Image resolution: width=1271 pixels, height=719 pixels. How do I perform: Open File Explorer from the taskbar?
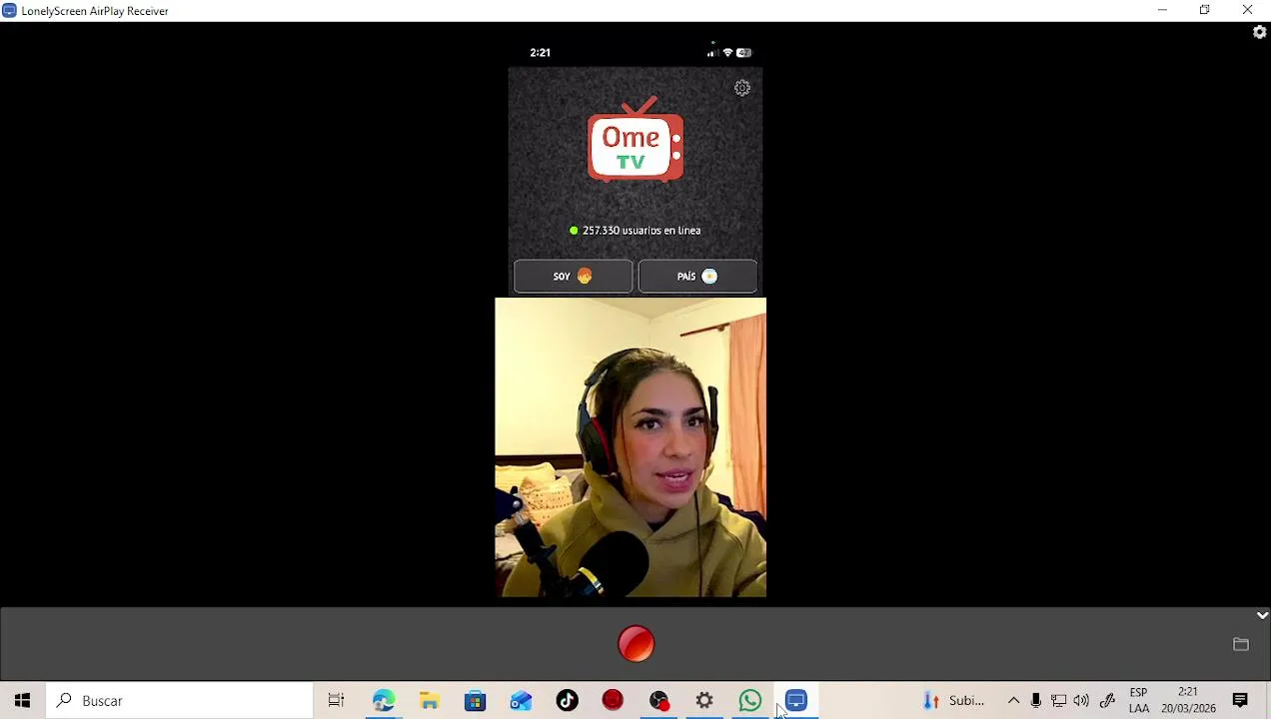tap(430, 701)
